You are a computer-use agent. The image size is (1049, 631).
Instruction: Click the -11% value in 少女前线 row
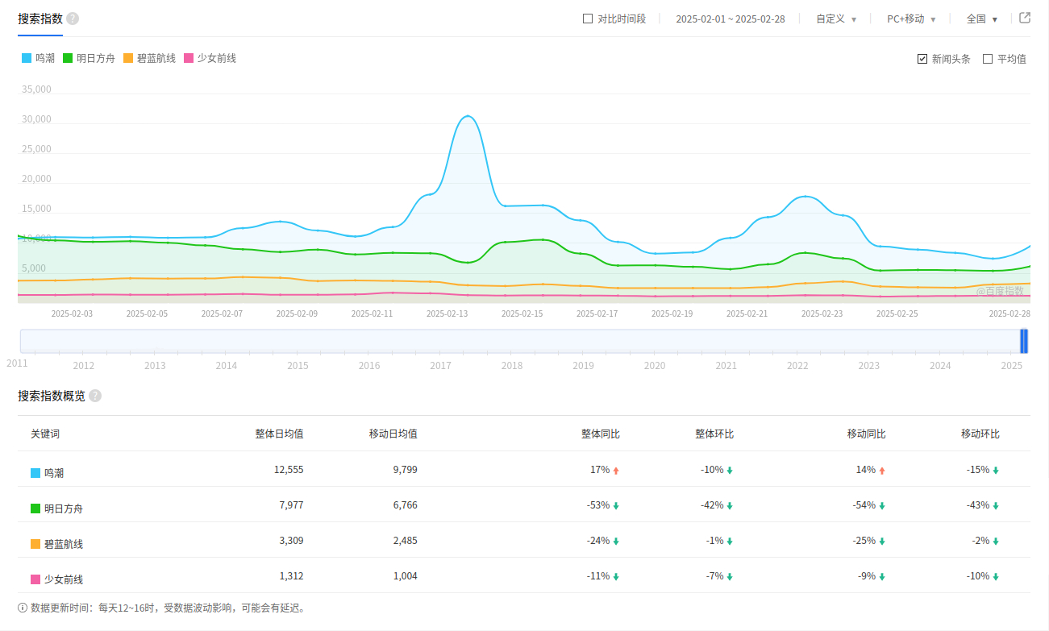(598, 575)
